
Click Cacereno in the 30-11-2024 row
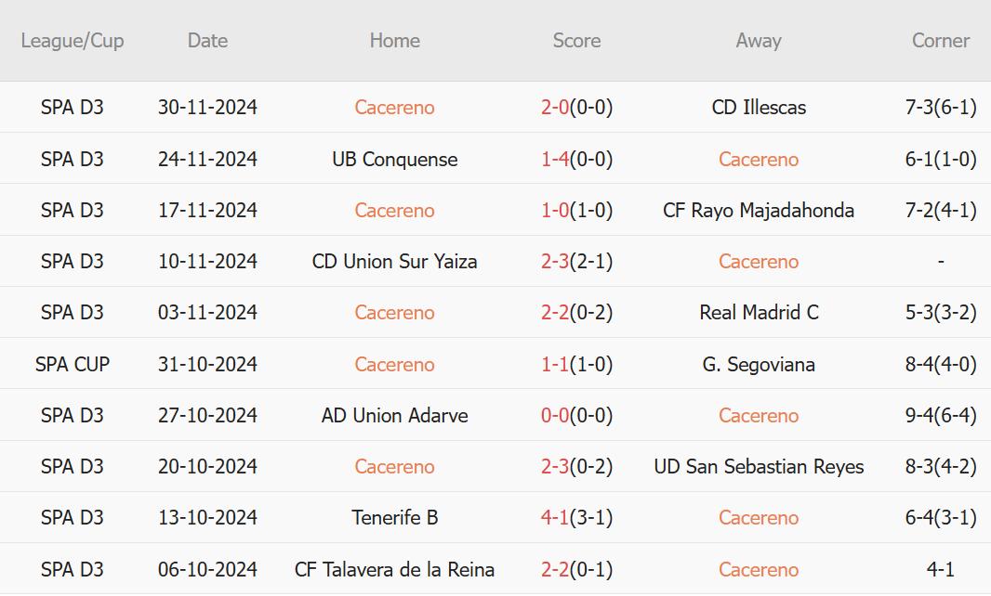394,108
